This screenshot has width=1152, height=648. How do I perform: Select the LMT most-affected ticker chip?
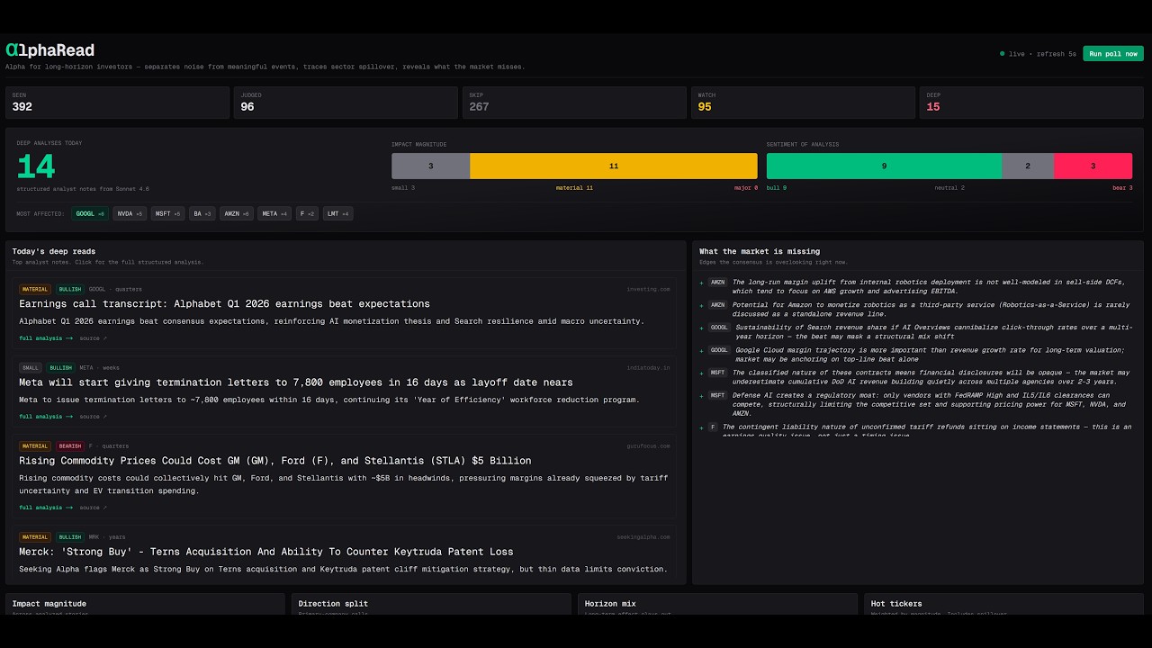point(338,214)
